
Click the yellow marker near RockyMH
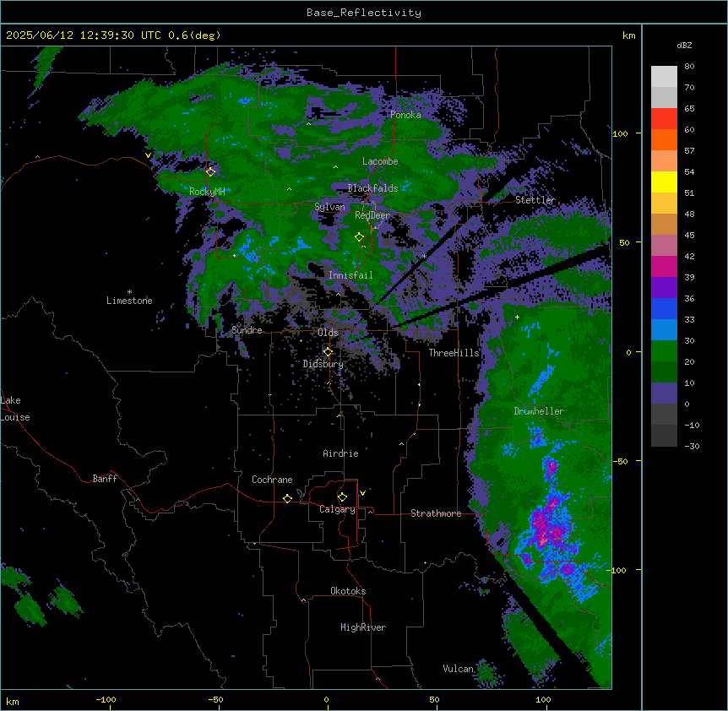tap(210, 171)
